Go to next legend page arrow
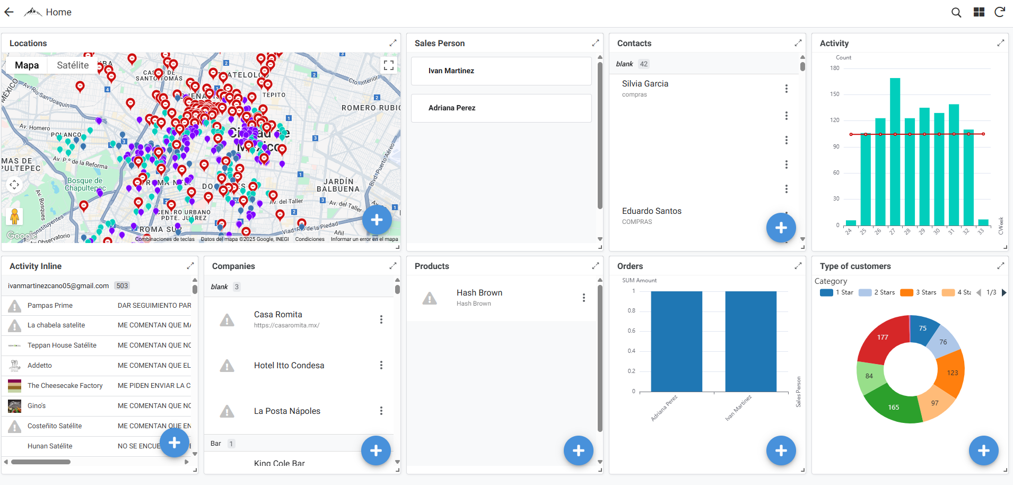The width and height of the screenshot is (1013, 485). (x=1003, y=292)
